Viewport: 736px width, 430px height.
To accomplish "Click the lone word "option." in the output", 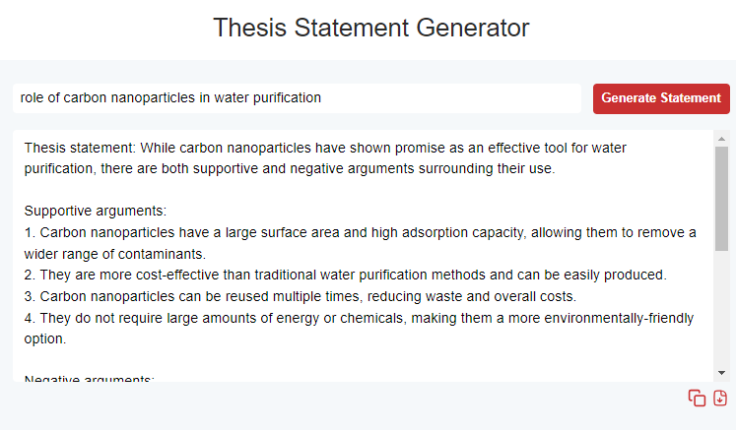I will coord(45,338).
